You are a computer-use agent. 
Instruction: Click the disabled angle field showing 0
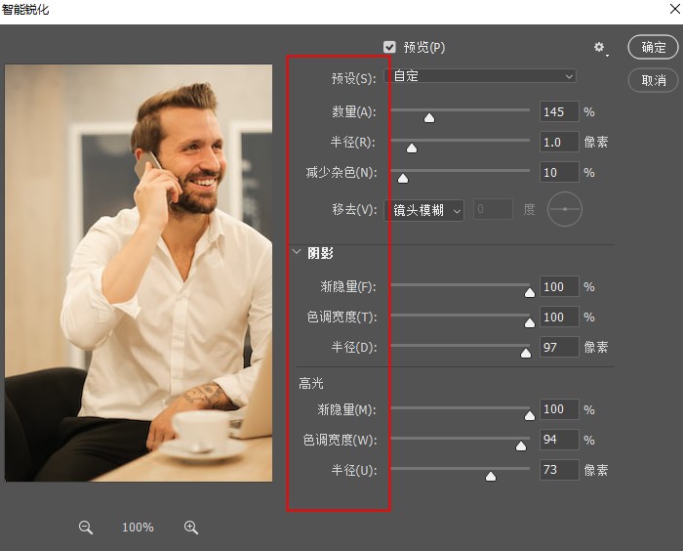point(493,209)
